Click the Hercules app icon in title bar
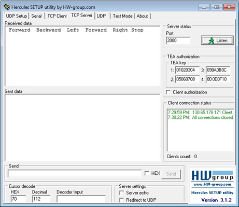Viewport: 239px width, 207px height. 7,7
